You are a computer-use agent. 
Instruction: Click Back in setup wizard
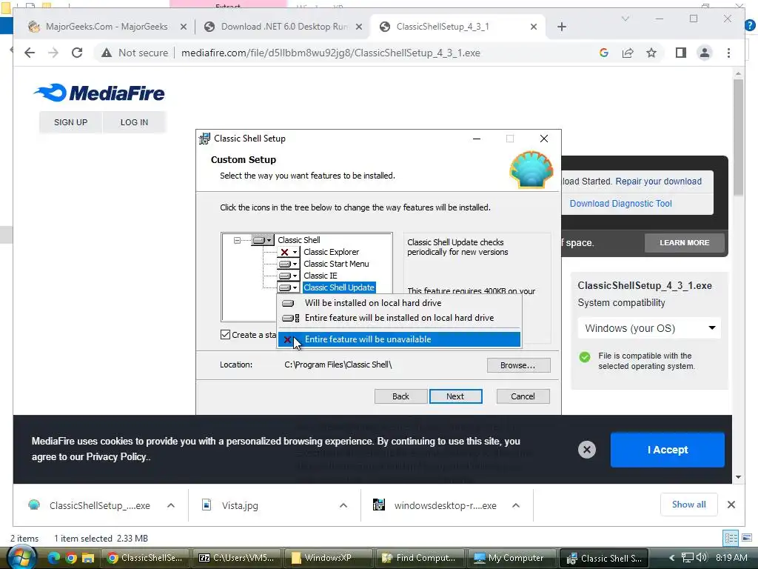[x=400, y=396]
